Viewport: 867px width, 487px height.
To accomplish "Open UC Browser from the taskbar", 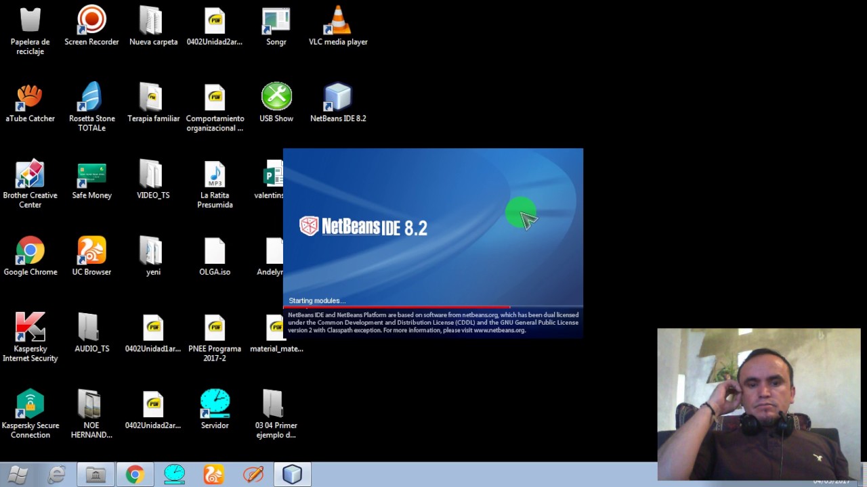I will [x=213, y=475].
